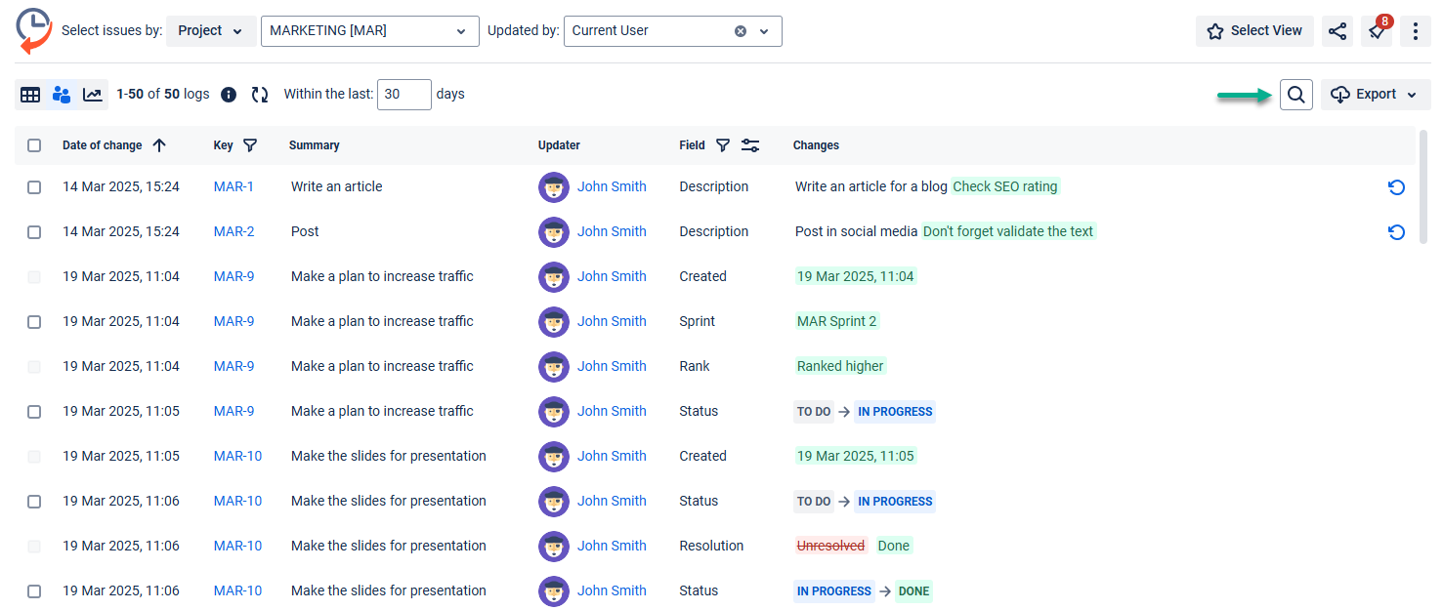Open the chart view icon
The height and width of the screenshot is (610, 1443).
(93, 95)
